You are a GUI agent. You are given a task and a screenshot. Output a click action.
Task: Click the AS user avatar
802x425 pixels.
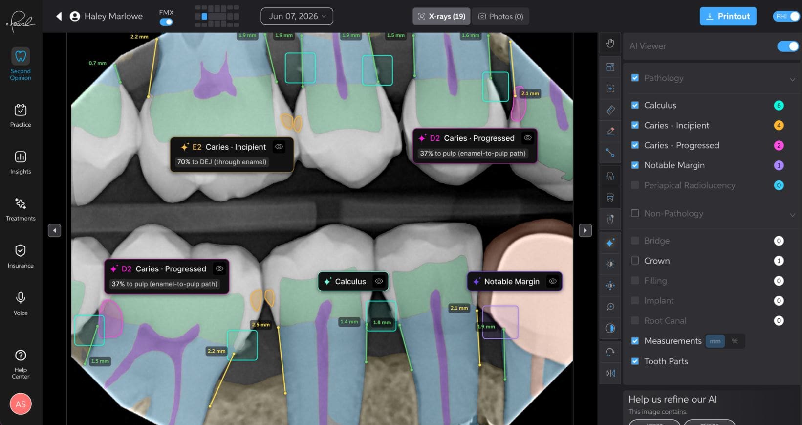coord(21,404)
